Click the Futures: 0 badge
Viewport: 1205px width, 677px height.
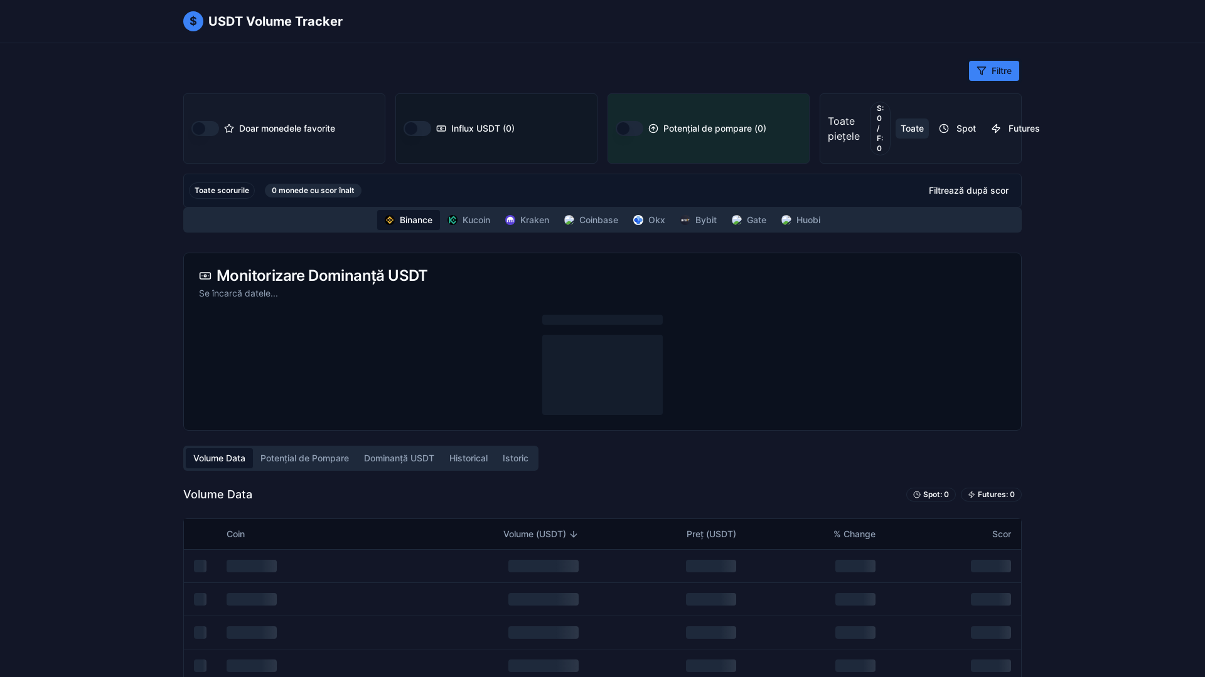coord(991,495)
